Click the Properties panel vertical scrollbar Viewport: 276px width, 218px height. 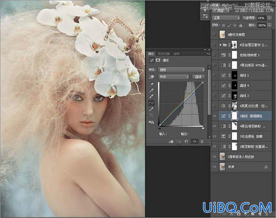pos(209,92)
